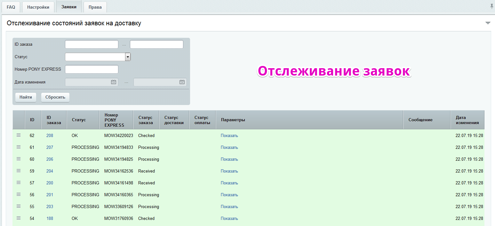The height and width of the screenshot is (226, 495).
Task: Click Показать link for order 207
Action: [x=229, y=147]
